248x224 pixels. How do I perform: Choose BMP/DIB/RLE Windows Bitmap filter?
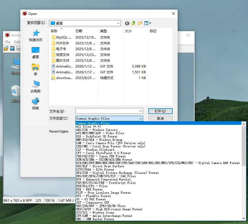pyautogui.click(x=159, y=140)
